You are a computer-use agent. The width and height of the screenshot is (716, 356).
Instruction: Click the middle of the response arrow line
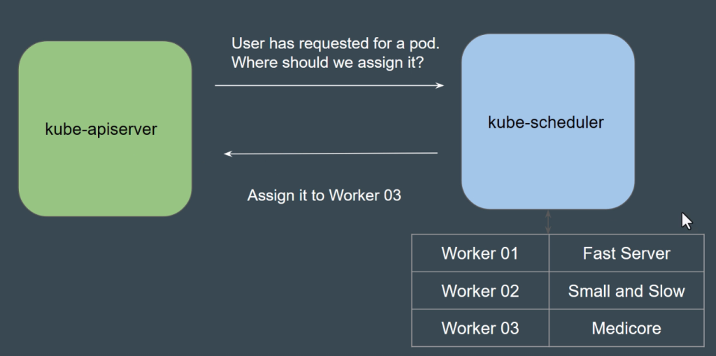tap(331, 154)
